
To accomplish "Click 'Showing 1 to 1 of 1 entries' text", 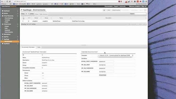I will 29,24.
